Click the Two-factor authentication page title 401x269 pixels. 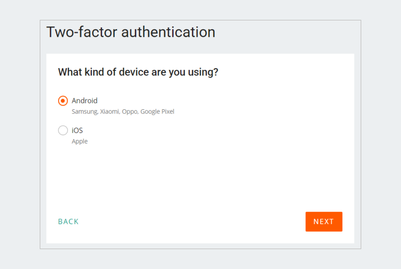[131, 32]
